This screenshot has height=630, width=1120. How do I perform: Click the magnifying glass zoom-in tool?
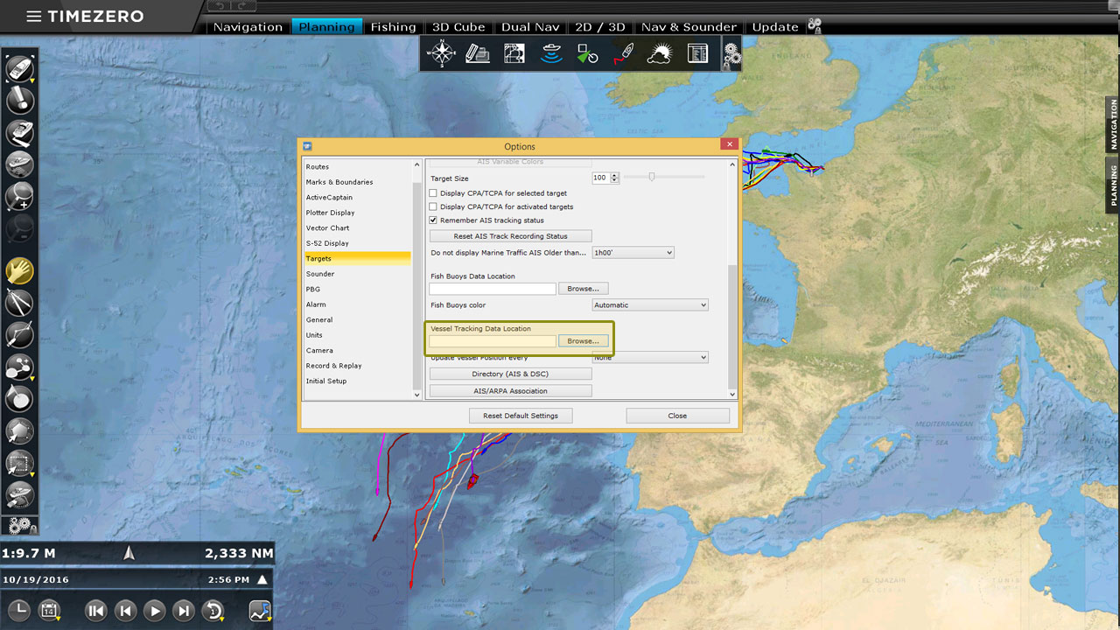point(19,196)
